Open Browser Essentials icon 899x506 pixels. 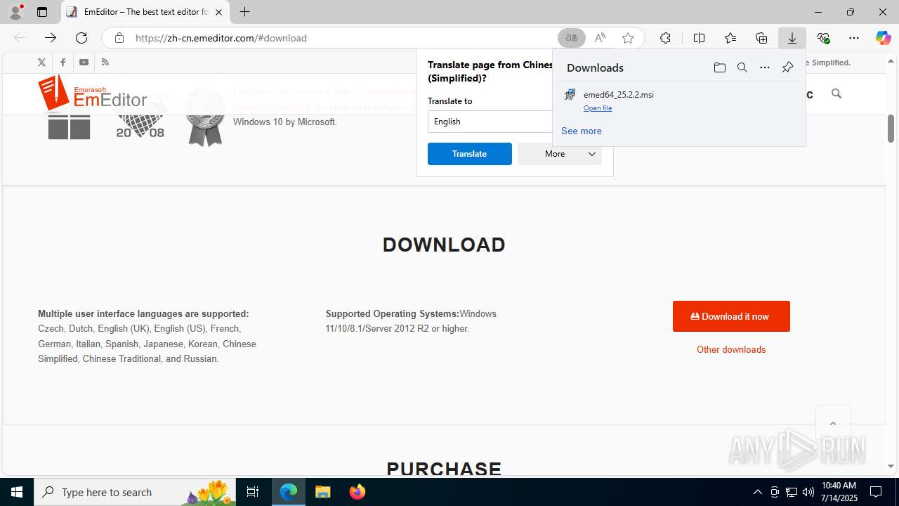[823, 38]
